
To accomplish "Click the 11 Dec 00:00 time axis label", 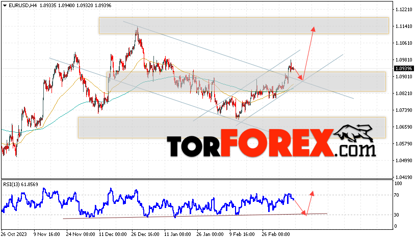I will pos(113,234).
